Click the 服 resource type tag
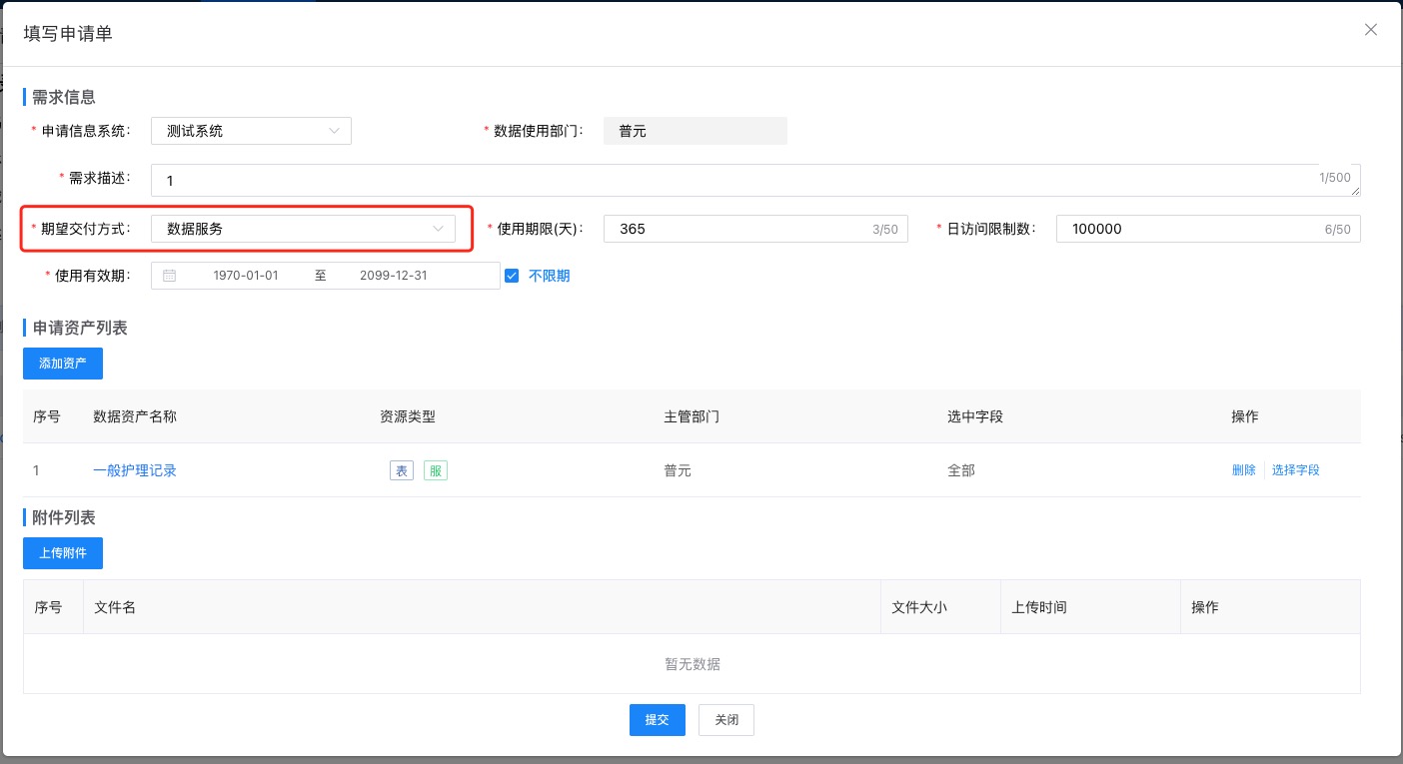This screenshot has width=1403, height=764. click(x=435, y=470)
